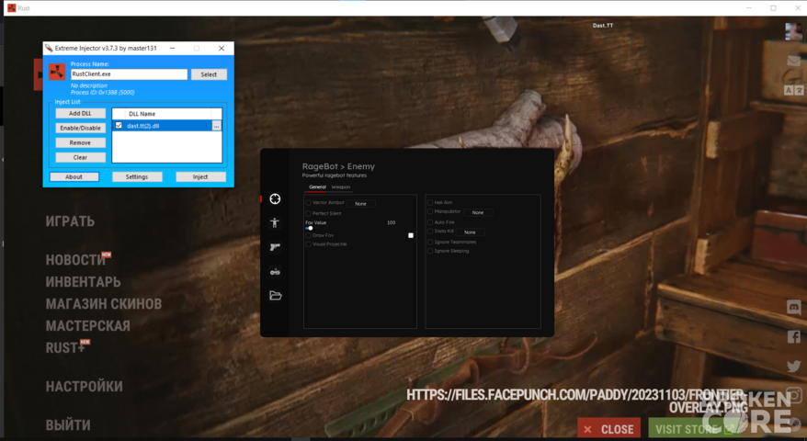Open the vehicle section icon in sidebar

(x=276, y=272)
